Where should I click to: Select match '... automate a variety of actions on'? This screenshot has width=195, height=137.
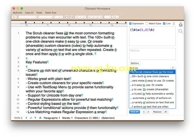pos(152,98)
